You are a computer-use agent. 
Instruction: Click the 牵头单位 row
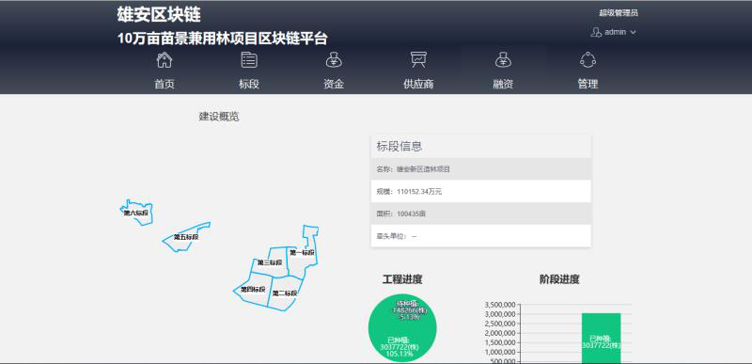click(x=481, y=236)
